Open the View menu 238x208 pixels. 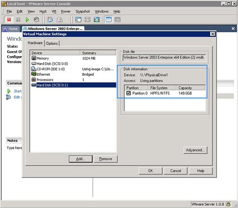point(31,12)
